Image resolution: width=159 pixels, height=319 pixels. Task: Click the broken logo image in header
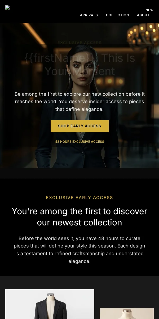pos(7,7)
